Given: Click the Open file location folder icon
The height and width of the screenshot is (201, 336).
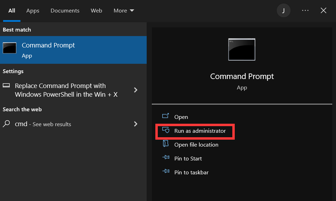Looking at the screenshot, I should [x=165, y=143].
